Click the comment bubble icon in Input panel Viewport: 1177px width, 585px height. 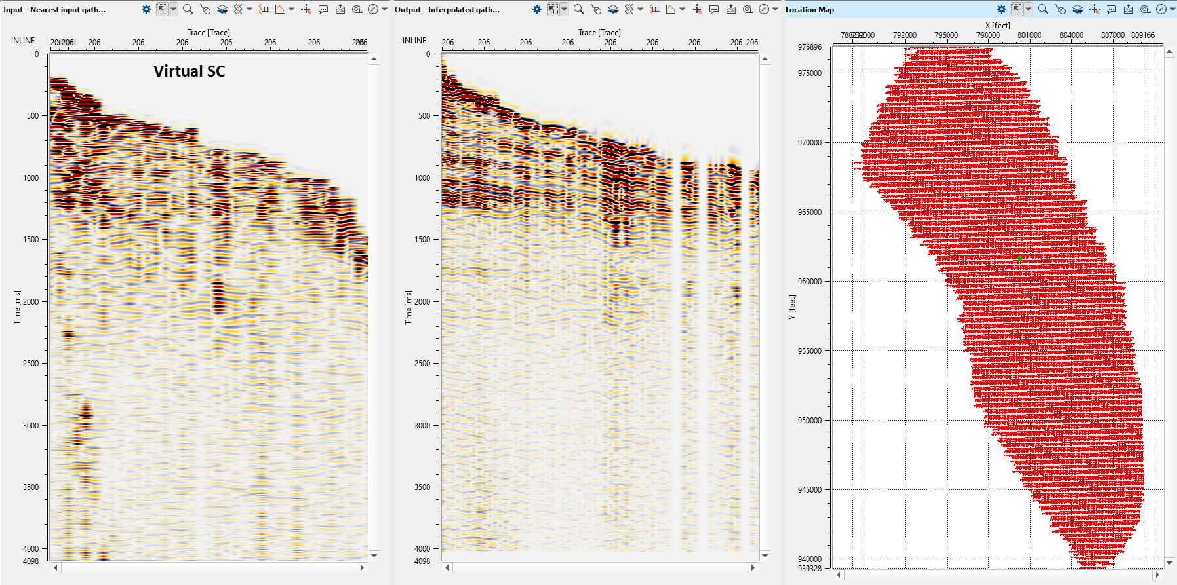point(323,9)
